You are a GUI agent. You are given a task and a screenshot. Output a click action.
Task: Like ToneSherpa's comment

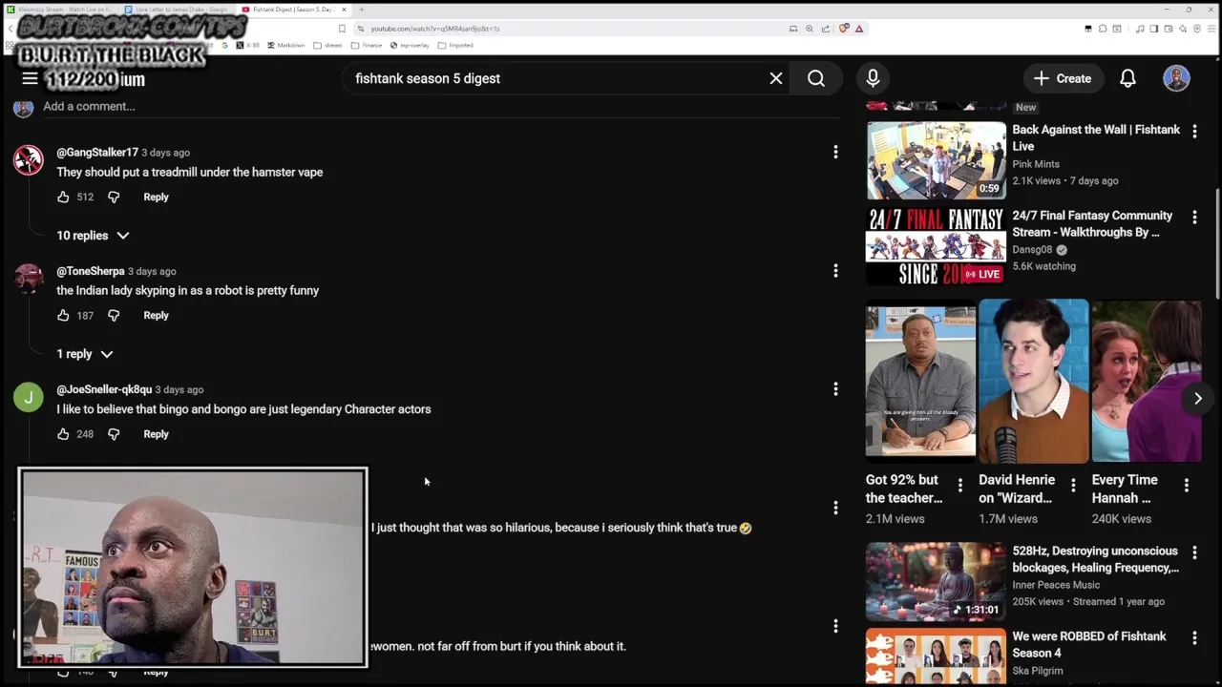(x=63, y=315)
